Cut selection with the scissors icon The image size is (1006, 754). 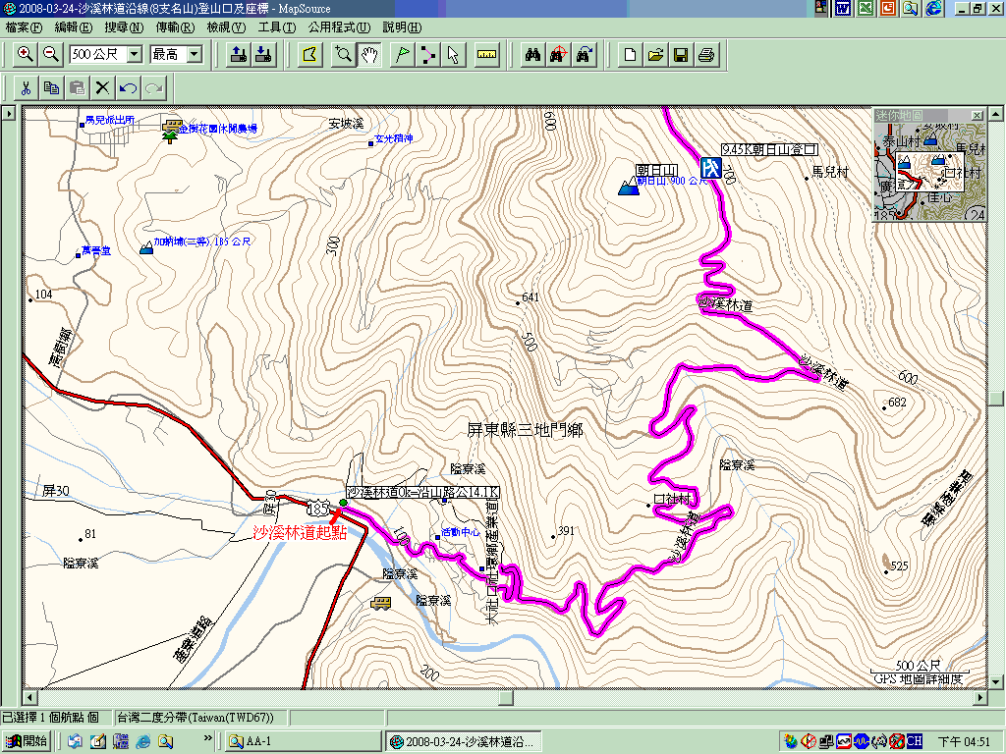26,87
